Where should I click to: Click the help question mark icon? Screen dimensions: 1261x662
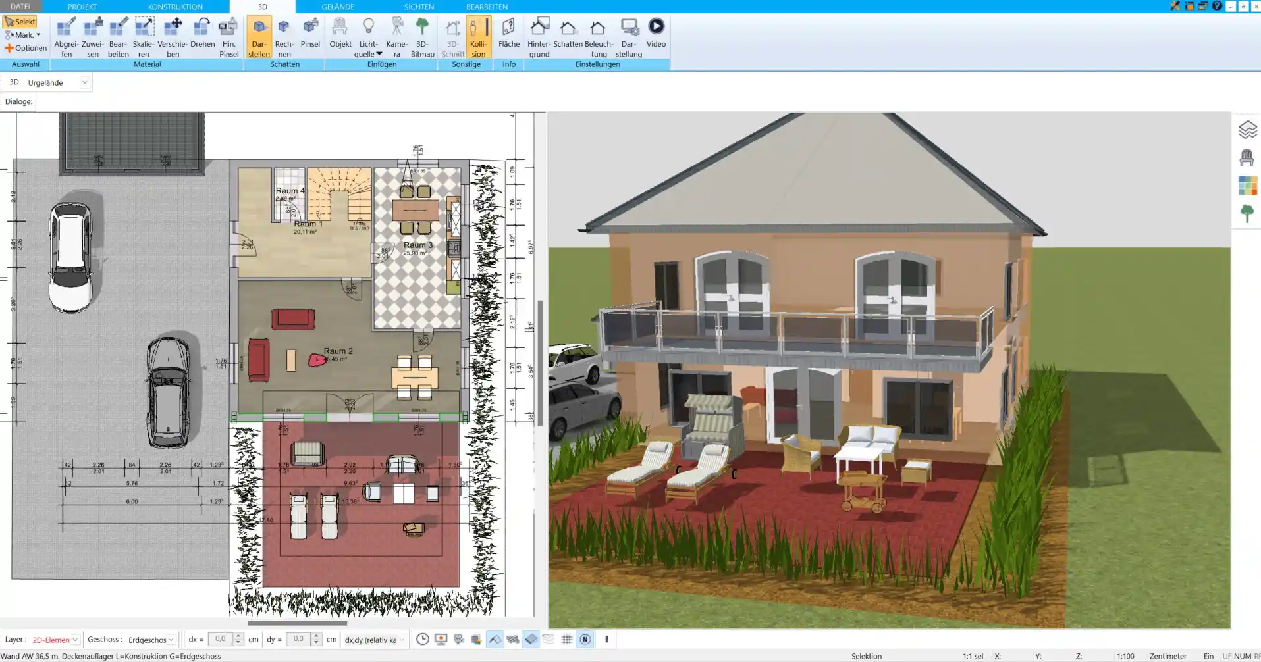click(x=1217, y=6)
